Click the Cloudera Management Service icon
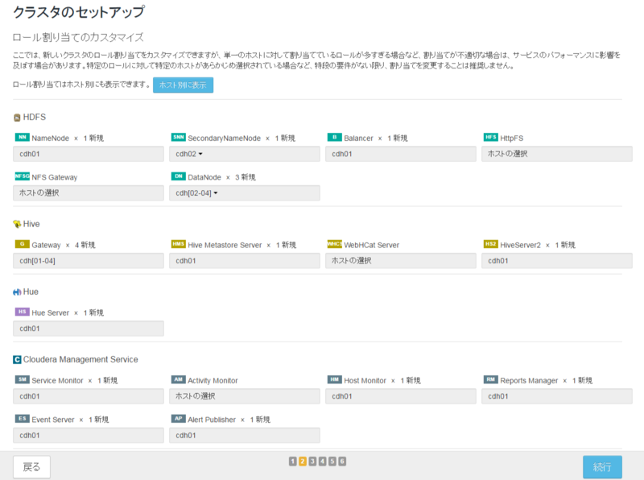The image size is (644, 480). [17, 360]
